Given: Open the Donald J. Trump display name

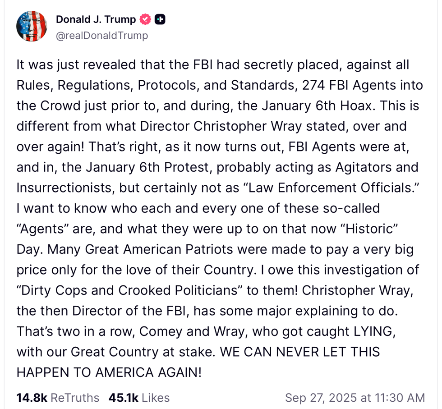Looking at the screenshot, I should [96, 19].
